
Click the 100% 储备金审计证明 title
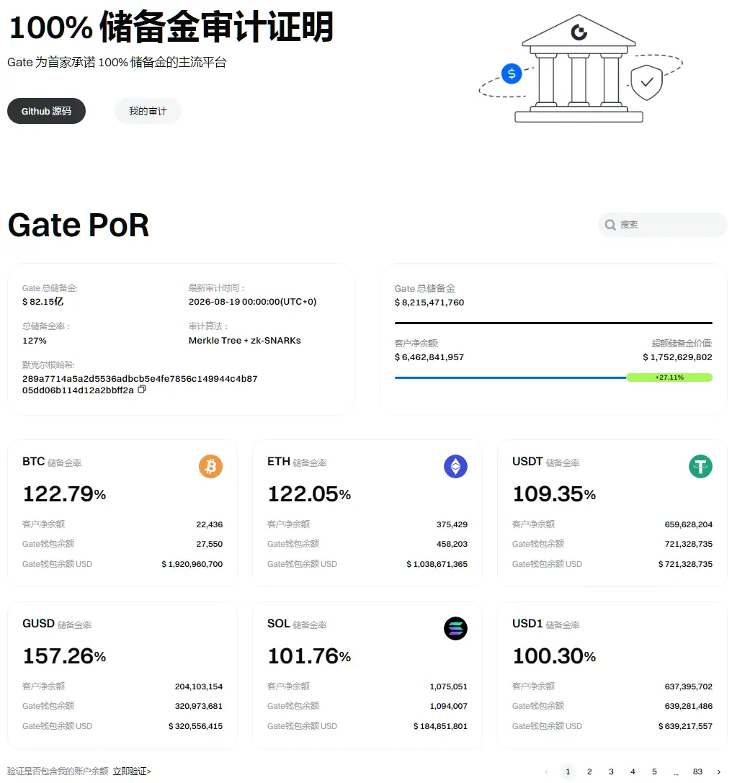tap(171, 27)
